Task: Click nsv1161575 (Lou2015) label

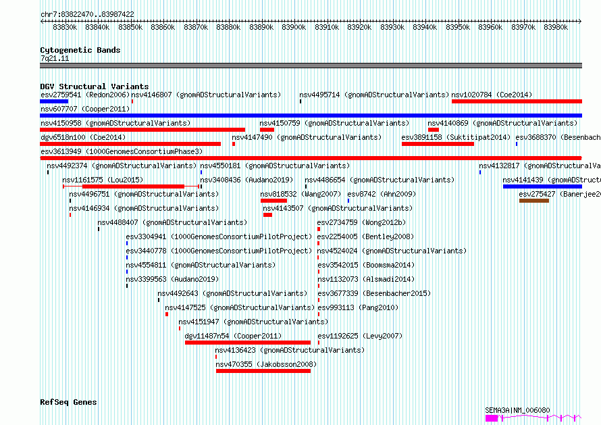Action: pos(103,180)
